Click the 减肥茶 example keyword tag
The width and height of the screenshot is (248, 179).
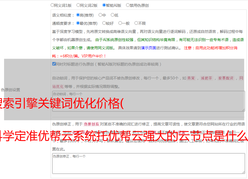(x=206, y=78)
